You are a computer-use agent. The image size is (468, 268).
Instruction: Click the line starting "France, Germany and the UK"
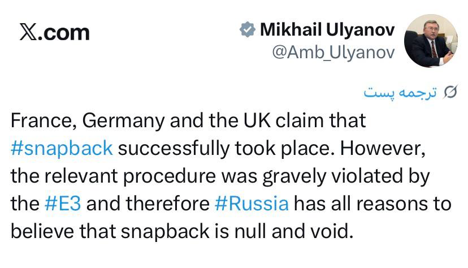(x=188, y=120)
